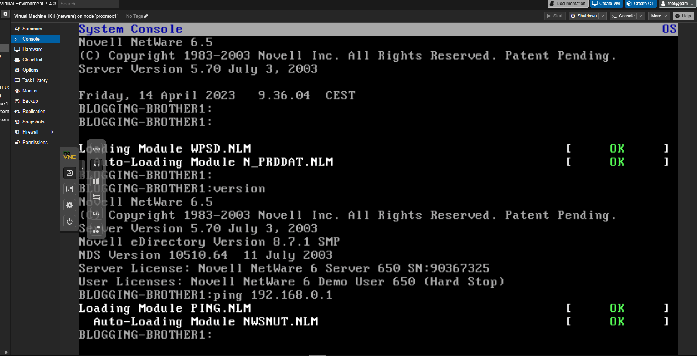Image resolution: width=697 pixels, height=356 pixels.
Task: Click the Help button
Action: tap(683, 16)
